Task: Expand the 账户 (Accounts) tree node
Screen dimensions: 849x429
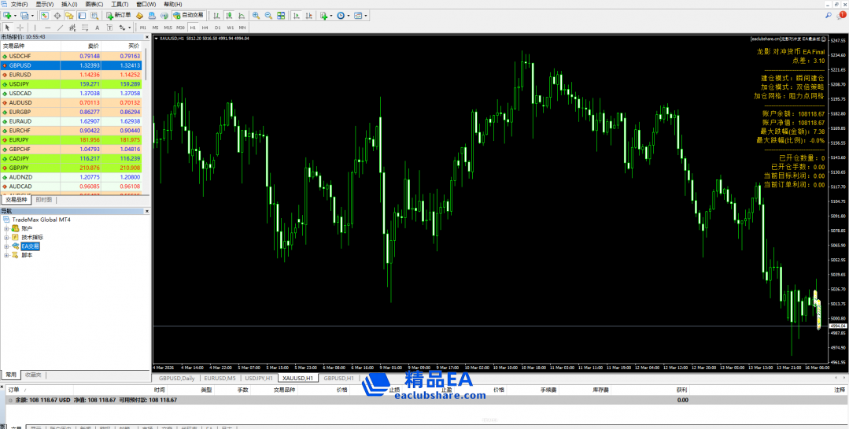Action: 6,228
